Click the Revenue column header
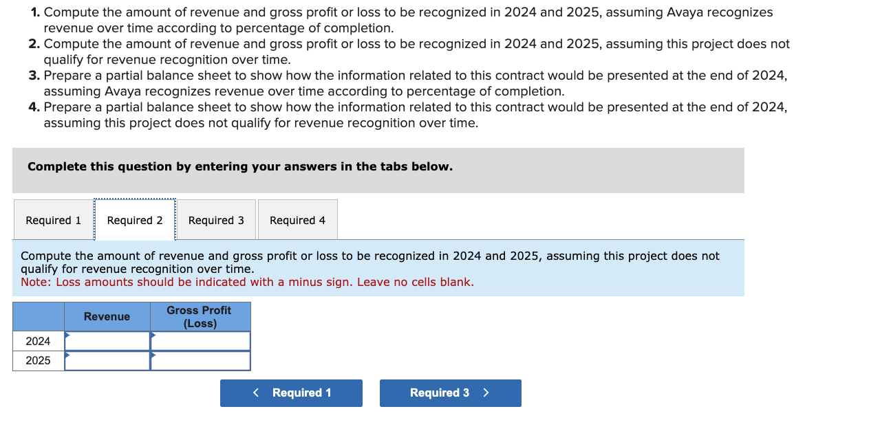869x442 pixels. (x=107, y=316)
